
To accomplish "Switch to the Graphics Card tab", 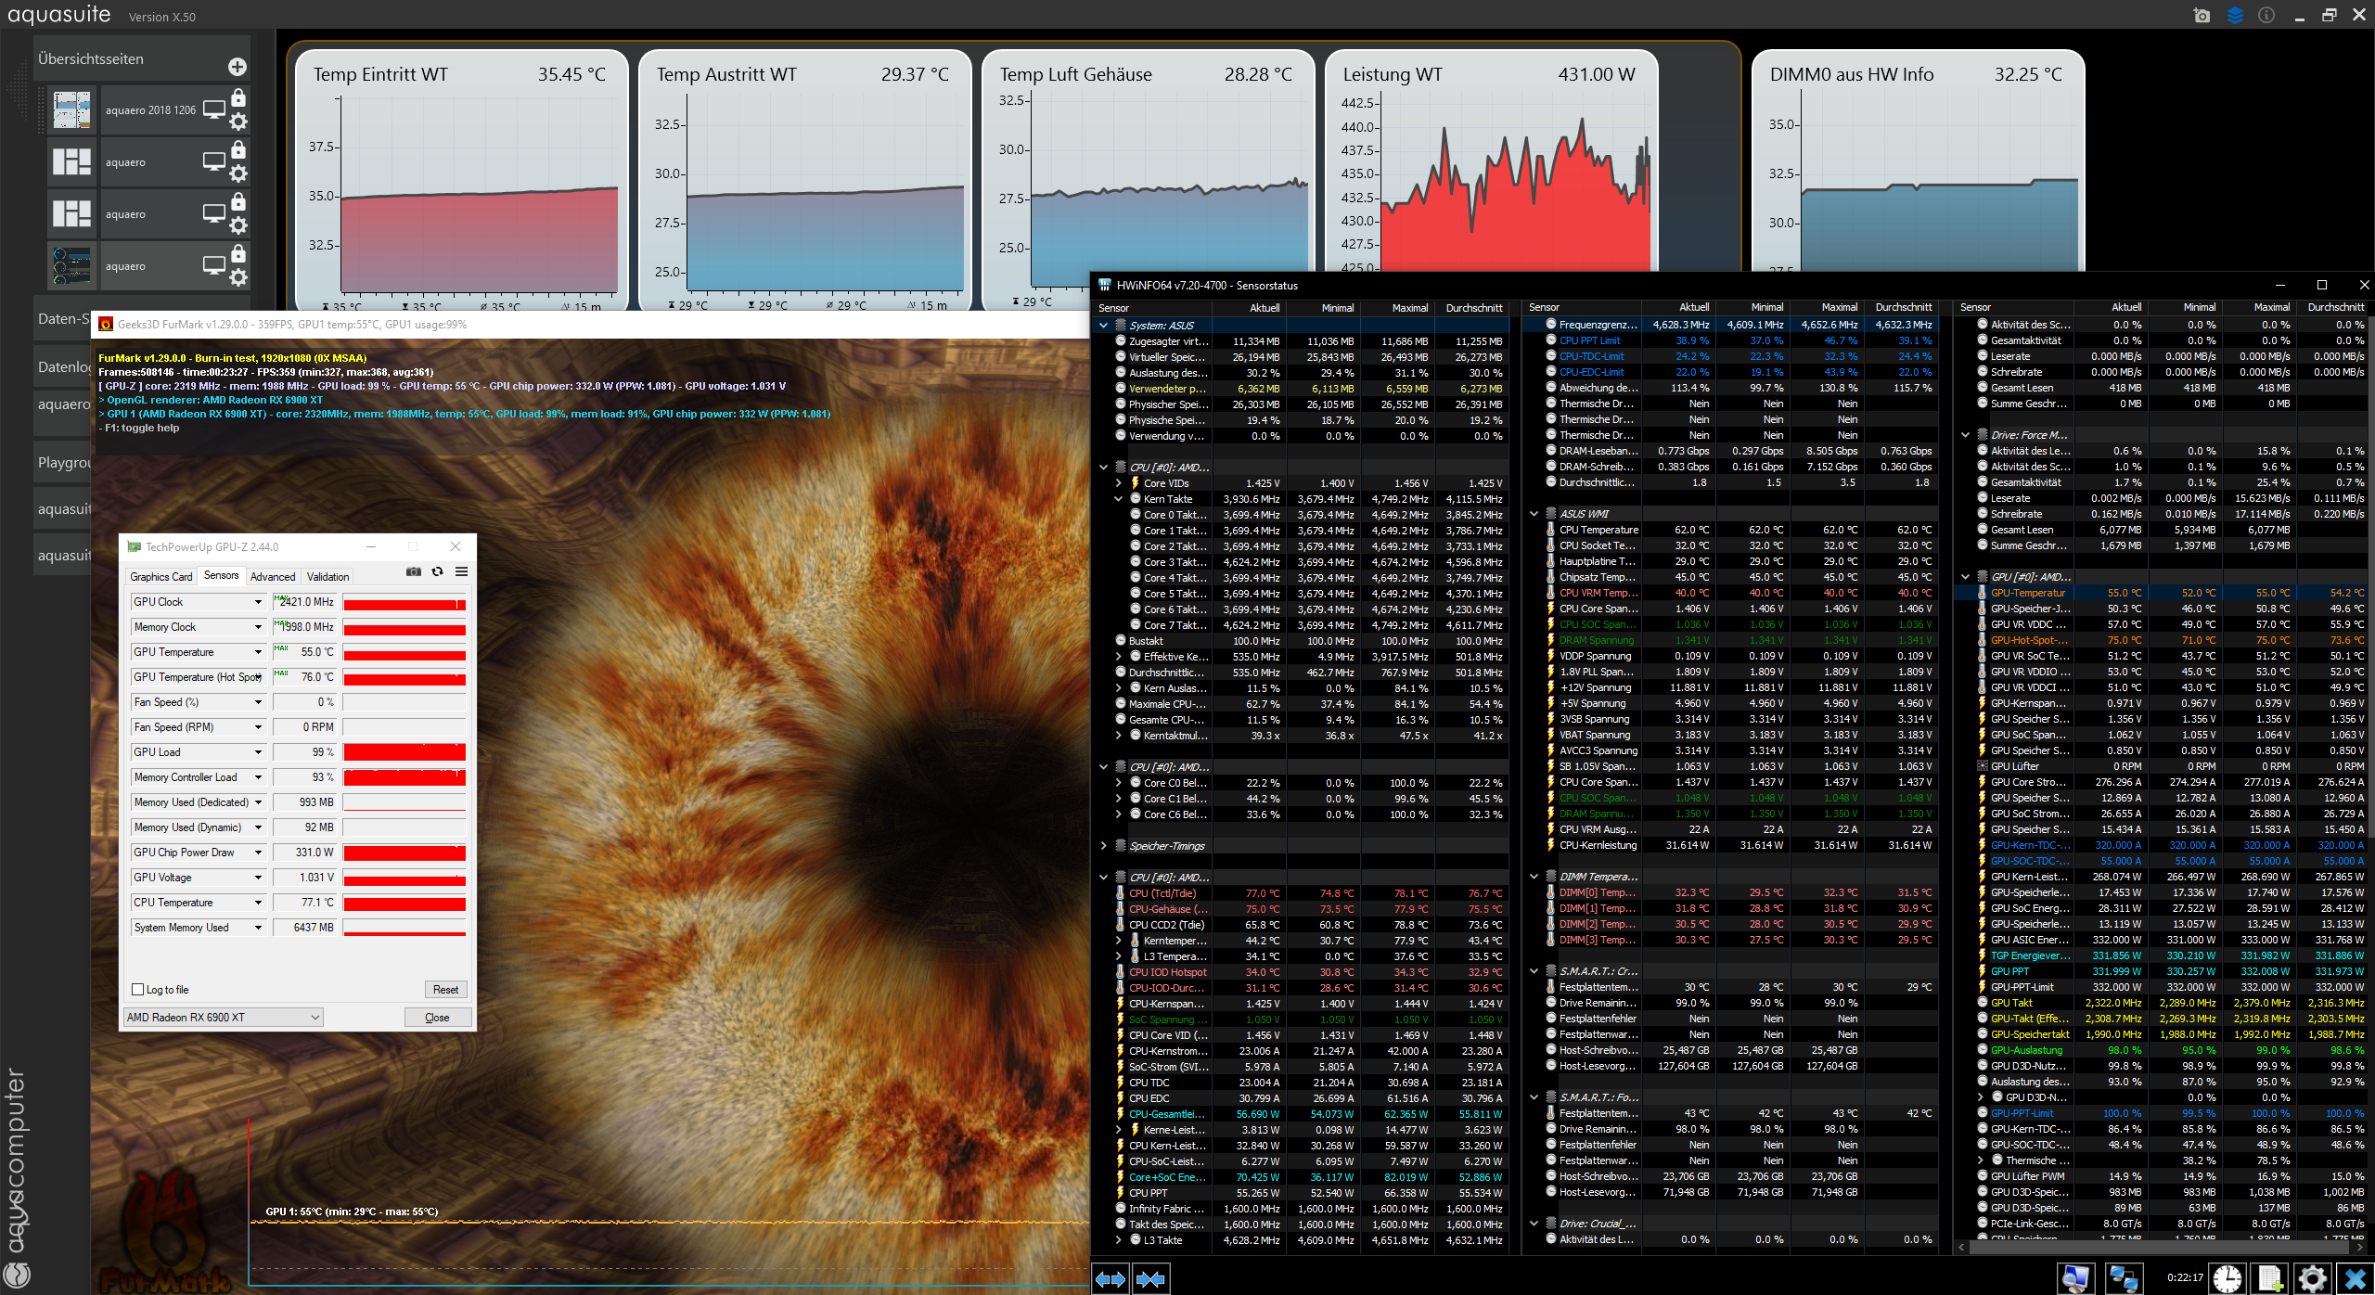I will (x=161, y=576).
